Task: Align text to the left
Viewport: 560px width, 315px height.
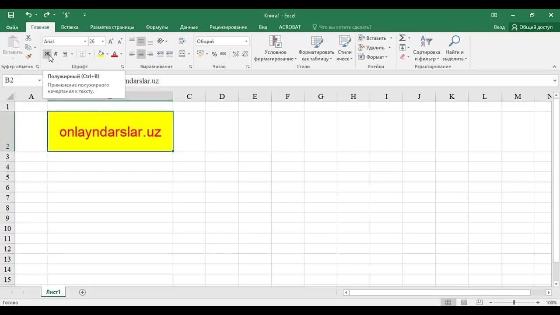Action: (x=132, y=54)
